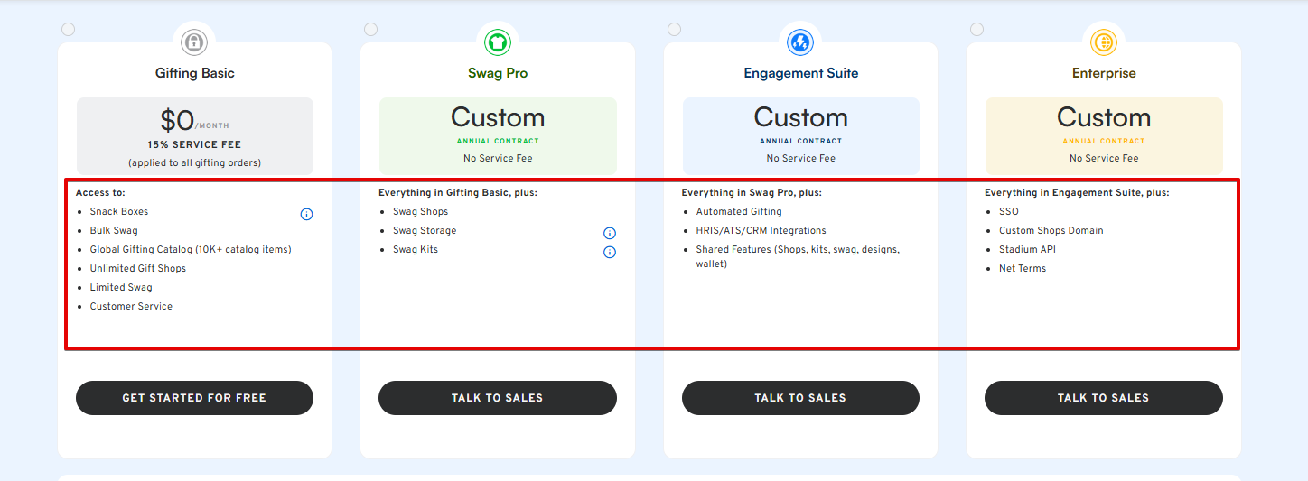Click the Swag Pro plan title
1308x481 pixels.
pos(498,73)
